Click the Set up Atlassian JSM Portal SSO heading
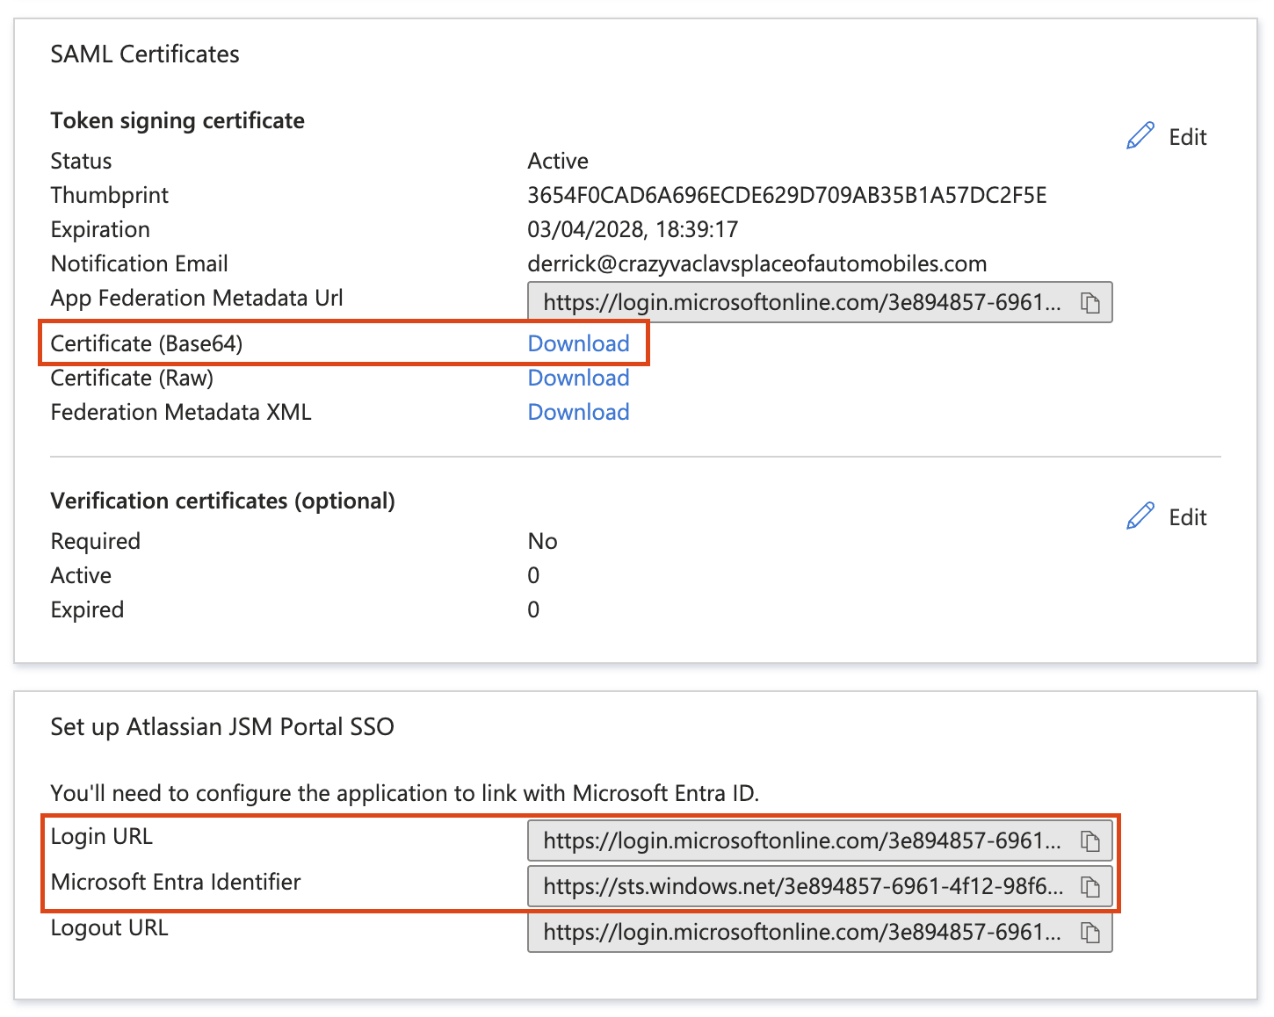 [x=222, y=726]
